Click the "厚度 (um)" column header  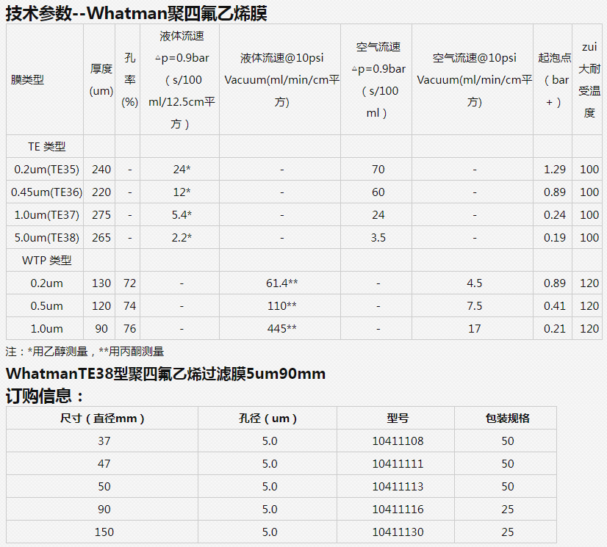click(x=101, y=80)
